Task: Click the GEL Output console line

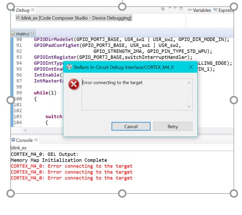Action: point(44,154)
